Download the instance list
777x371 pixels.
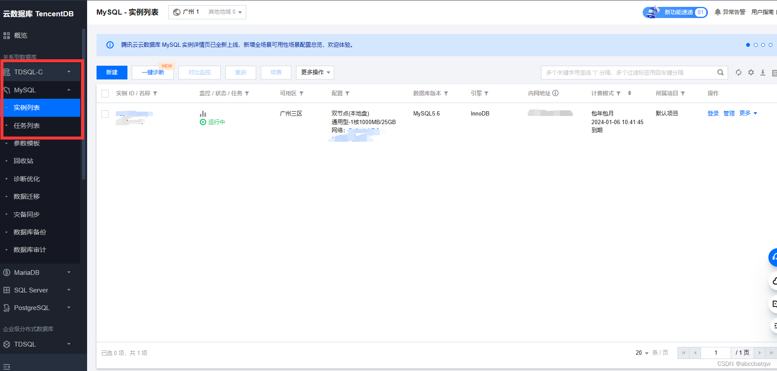[x=763, y=73]
